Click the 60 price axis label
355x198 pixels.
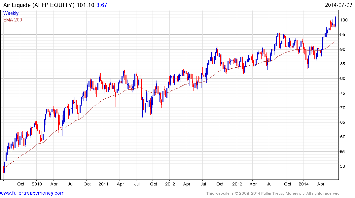click(343, 137)
